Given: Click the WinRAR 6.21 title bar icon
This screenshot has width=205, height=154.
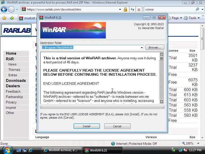Looking at the screenshot, I should [41, 17].
